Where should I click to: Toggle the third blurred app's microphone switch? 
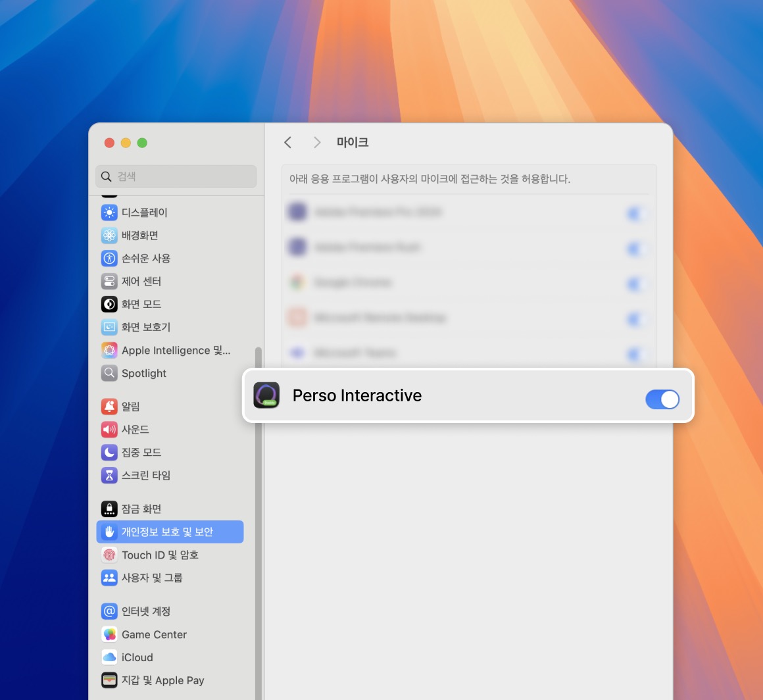(x=637, y=284)
